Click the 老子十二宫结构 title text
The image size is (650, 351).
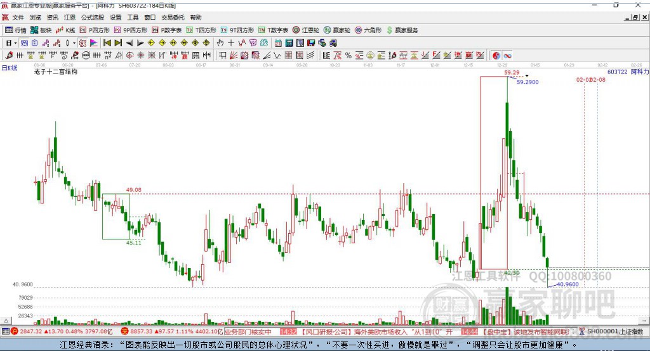56,72
